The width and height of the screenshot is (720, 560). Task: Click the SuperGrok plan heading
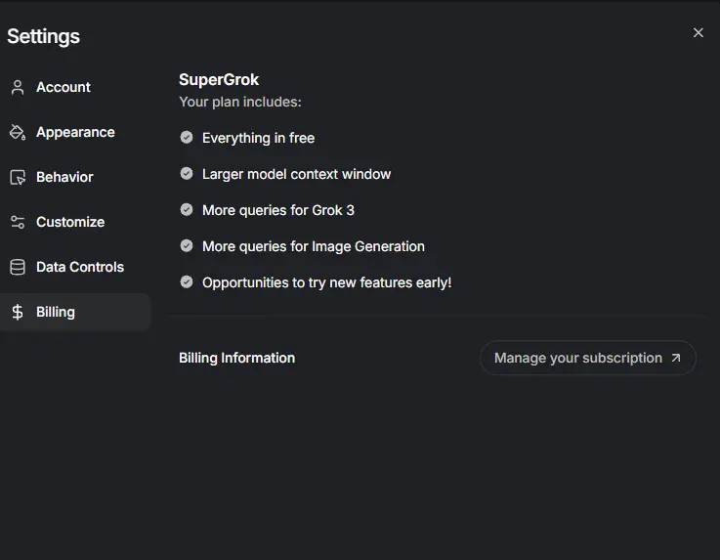(219, 80)
